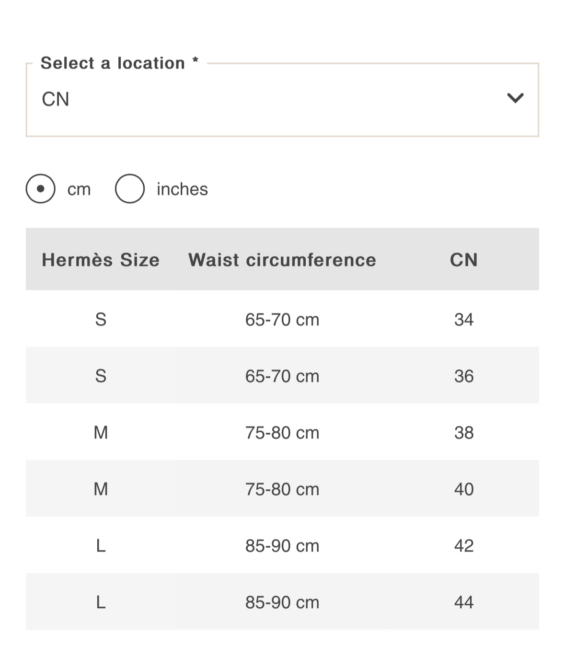Image resolution: width=565 pixels, height=657 pixels.
Task: Select the cm radio button
Action: coord(41,189)
